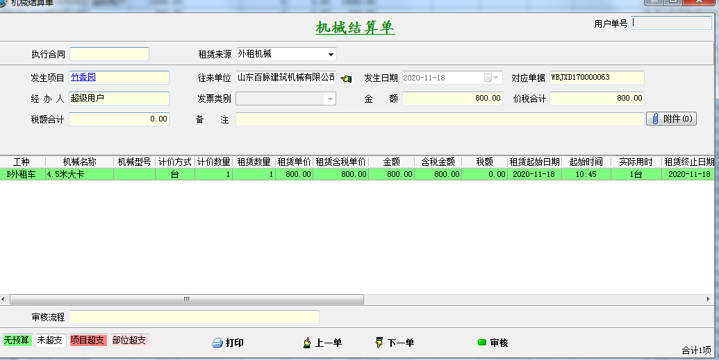
Task: Select the 项目超支 red legend swatch
Action: tap(88, 340)
